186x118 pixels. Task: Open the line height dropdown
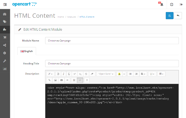click(152, 74)
